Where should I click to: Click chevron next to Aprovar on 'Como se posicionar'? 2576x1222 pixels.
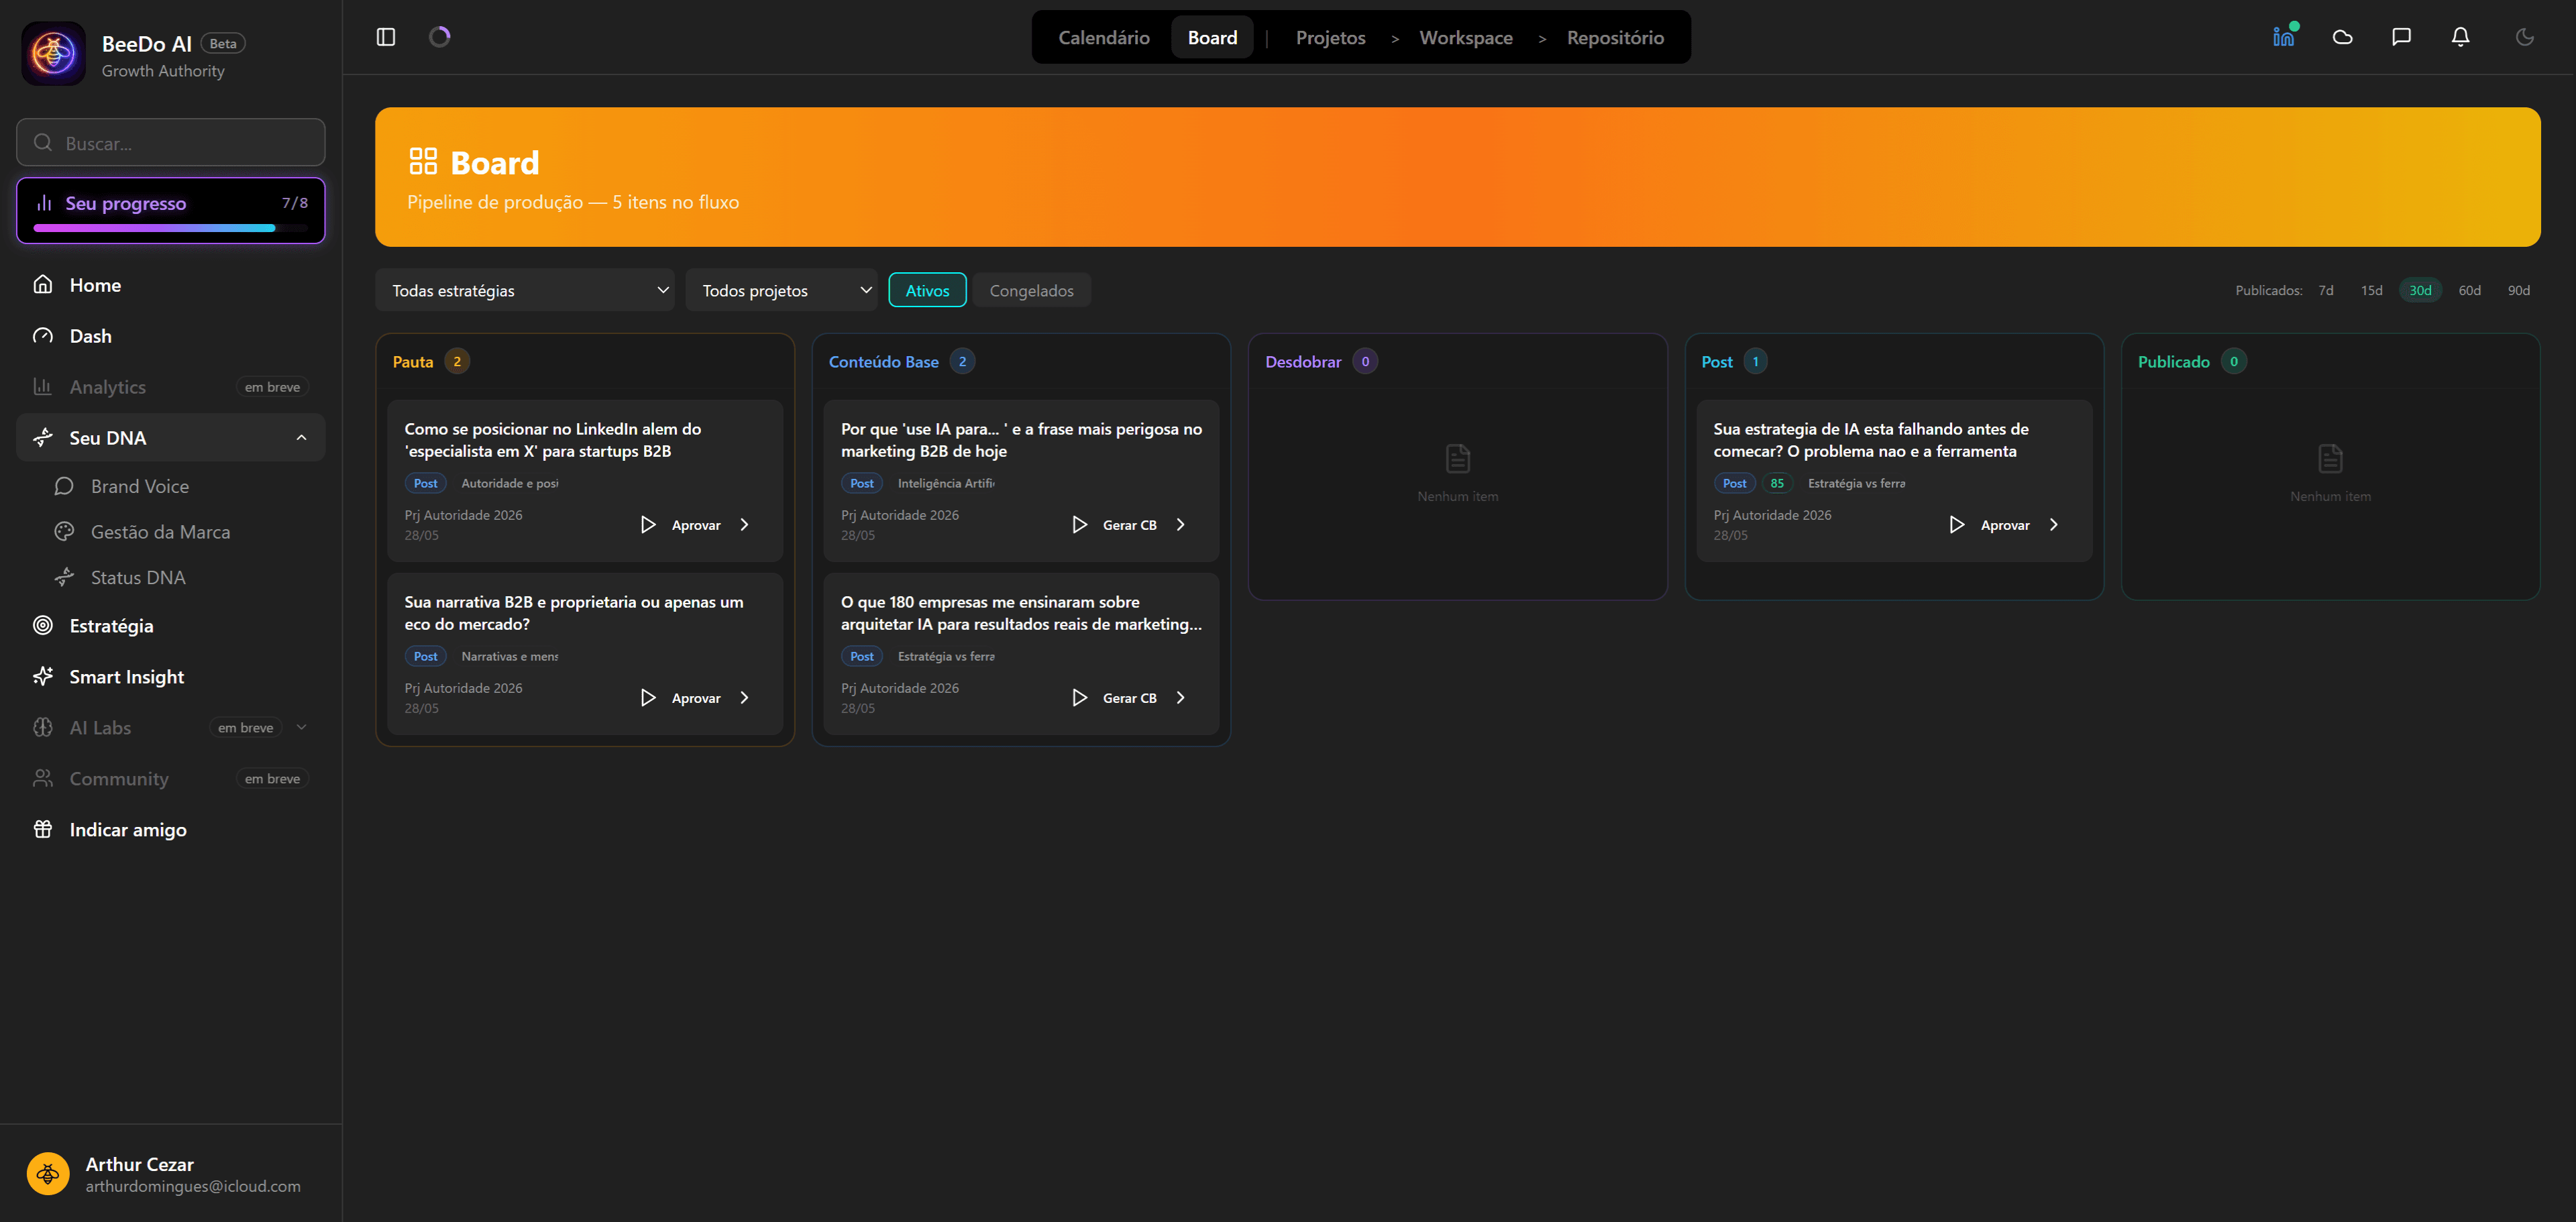tap(744, 525)
